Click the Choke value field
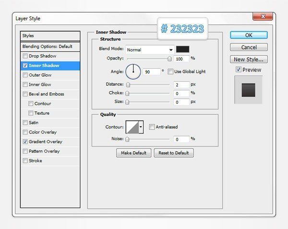This screenshot has height=229, width=288. pyautogui.click(x=181, y=94)
